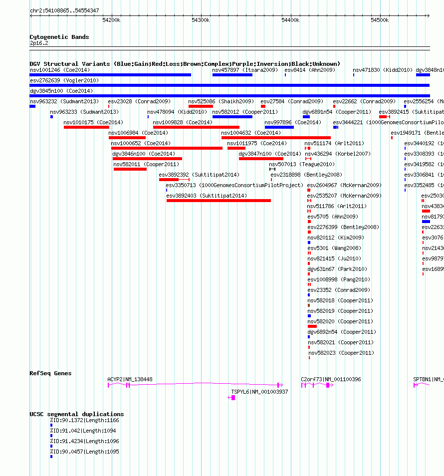Select nsv471830 (Kidd2010) variant label
Viewport: 444px width, 476px height.
[383, 70]
